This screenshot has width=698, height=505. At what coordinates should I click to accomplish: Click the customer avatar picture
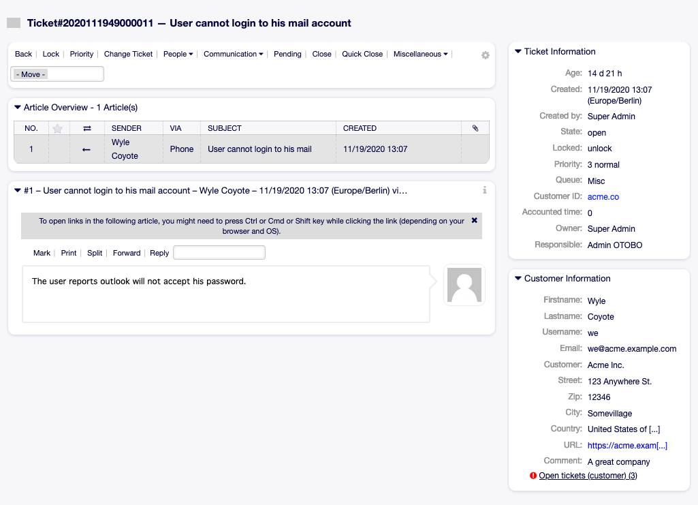coord(464,285)
